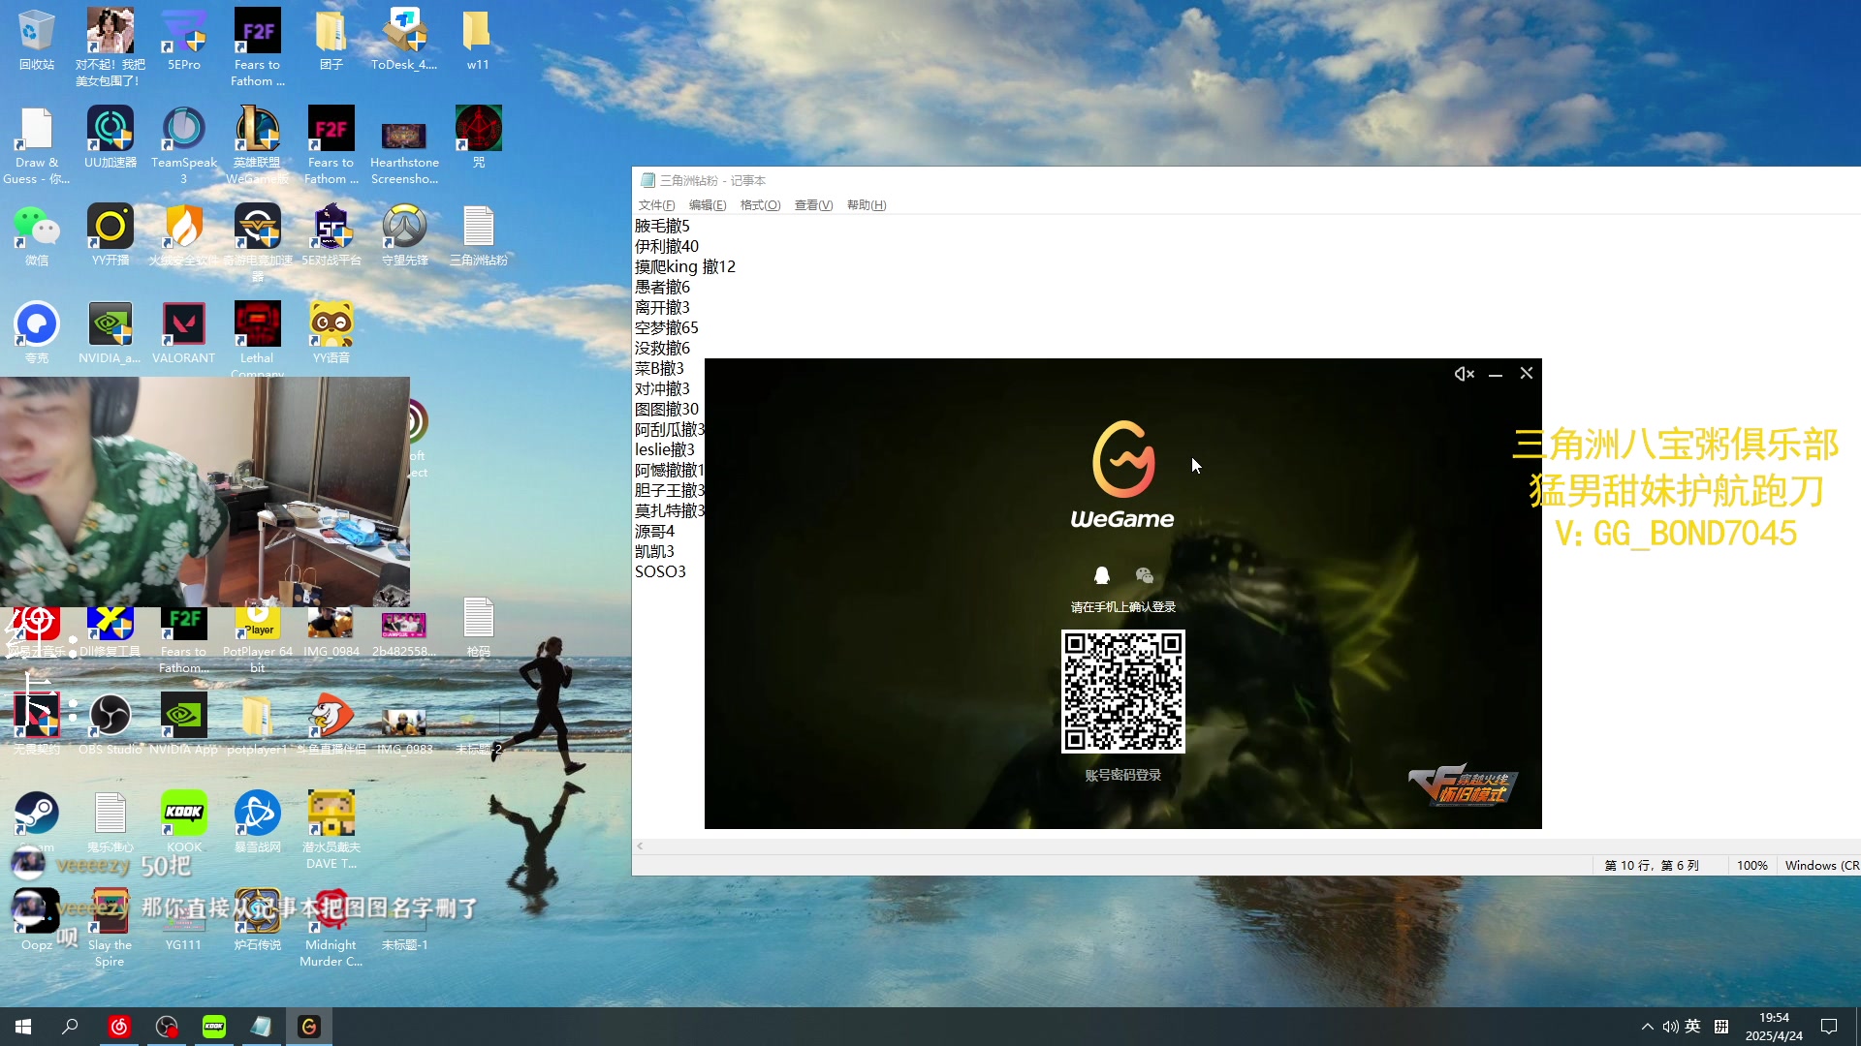Toggle the 英 input language indicator
Viewport: 1861px width, 1046px height.
coord(1692,1027)
